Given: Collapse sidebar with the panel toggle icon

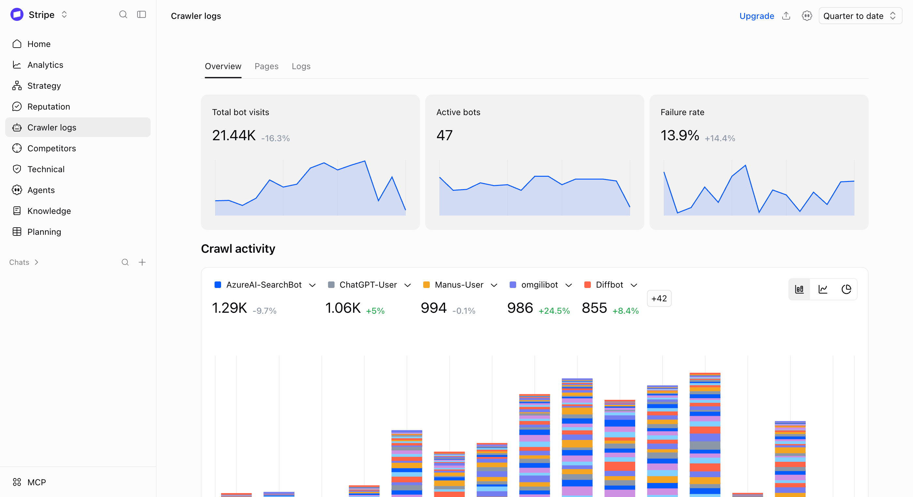Looking at the screenshot, I should (142, 15).
